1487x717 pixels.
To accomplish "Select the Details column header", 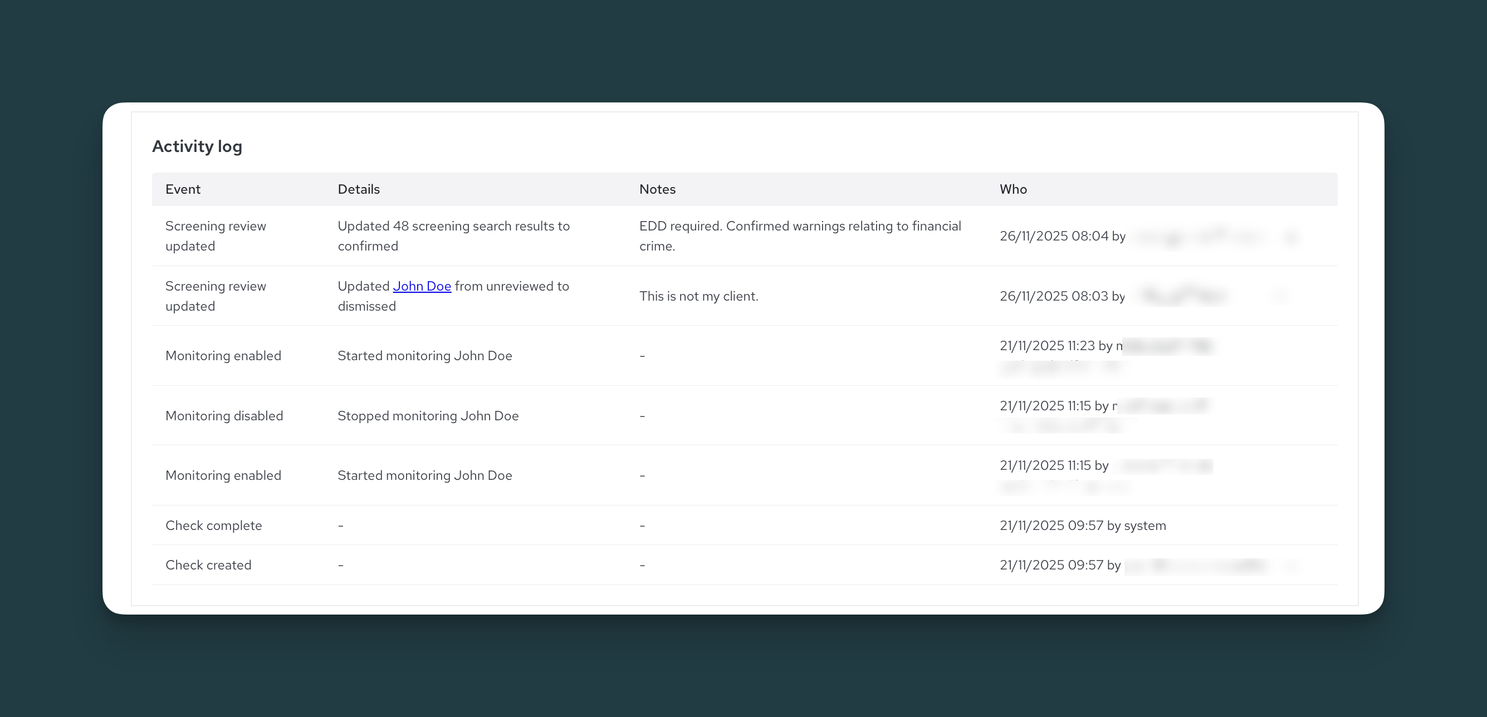I will pyautogui.click(x=359, y=189).
